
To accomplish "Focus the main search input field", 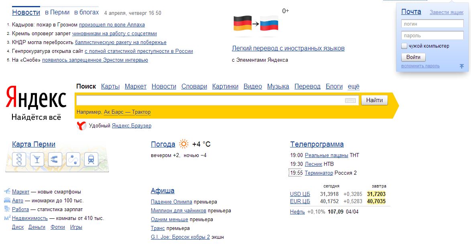I will coord(217,100).
